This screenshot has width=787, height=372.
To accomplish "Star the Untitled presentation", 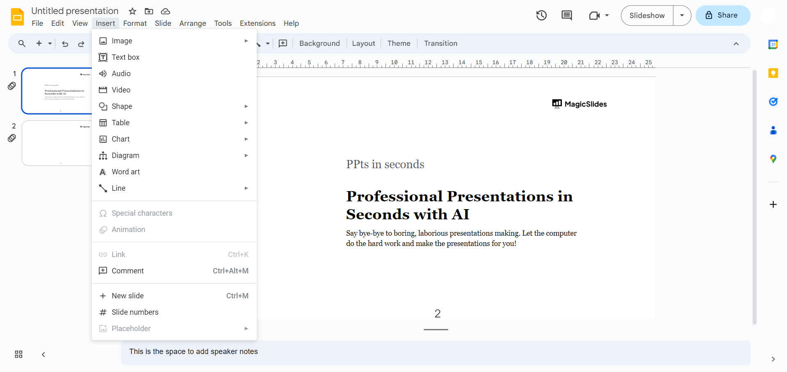I will 132,11.
